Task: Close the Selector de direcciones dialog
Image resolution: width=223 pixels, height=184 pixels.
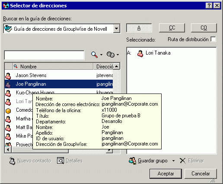Action: 217,6
